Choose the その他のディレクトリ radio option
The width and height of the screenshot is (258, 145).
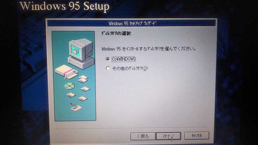pos(108,68)
